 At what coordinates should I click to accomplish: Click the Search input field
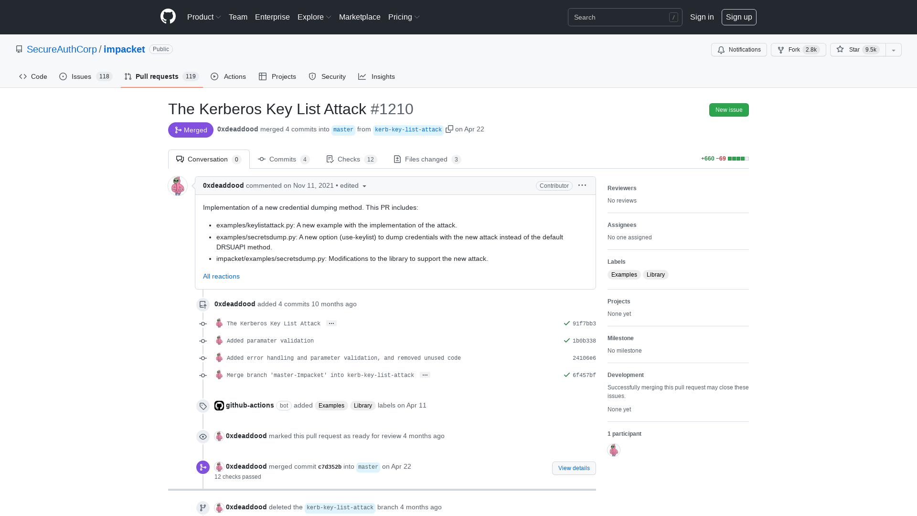pyautogui.click(x=625, y=17)
